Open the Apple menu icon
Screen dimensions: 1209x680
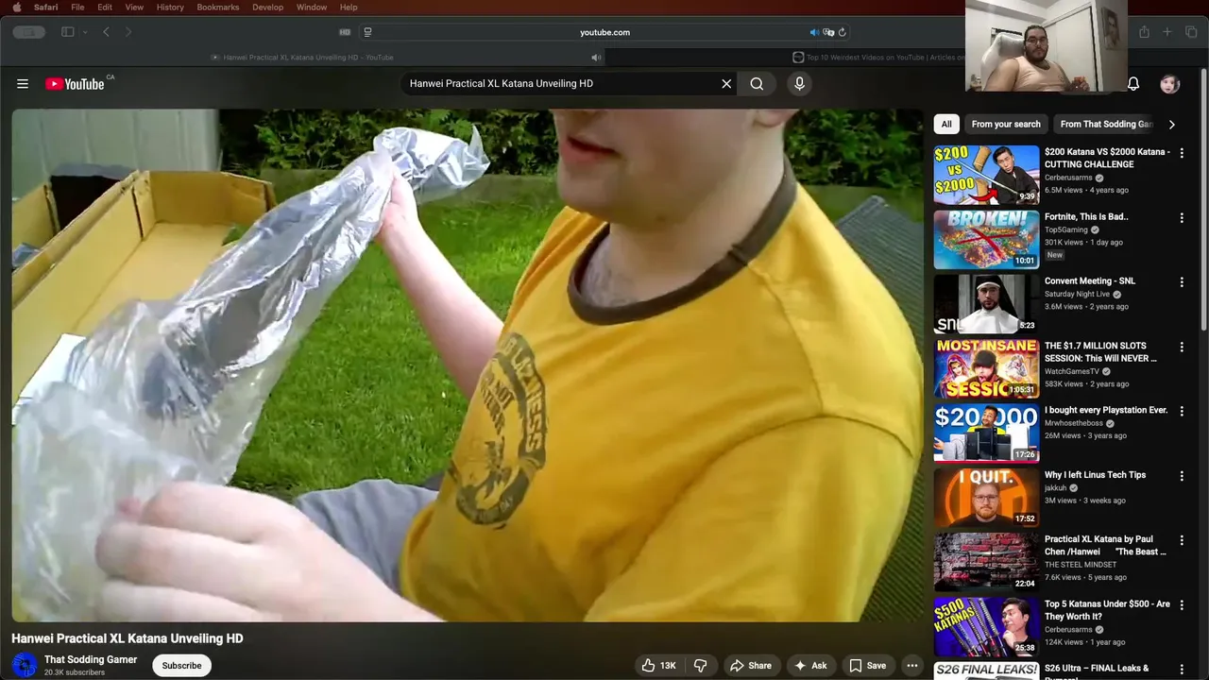click(16, 7)
